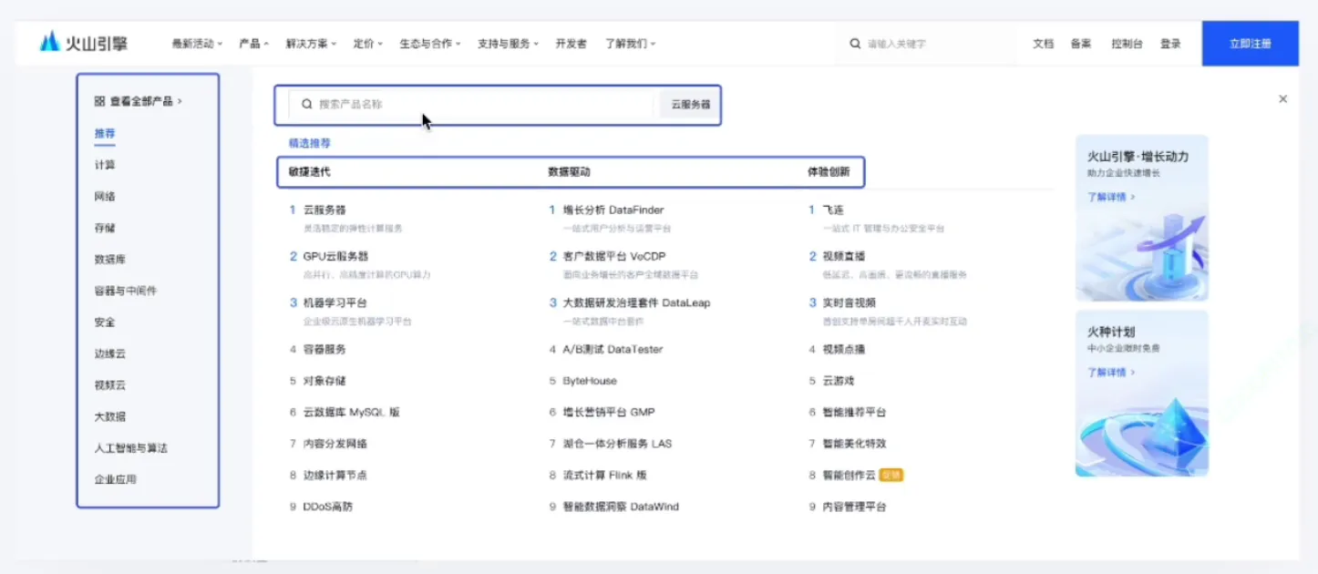Expand the 支持与服务 dropdown menu
Viewport: 1318px width, 574px height.
[509, 43]
